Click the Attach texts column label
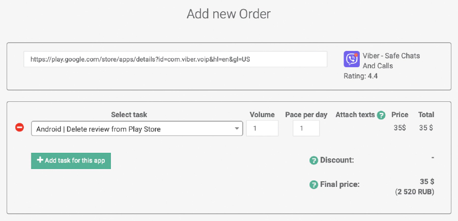Image resolution: width=458 pixels, height=221 pixels. click(x=355, y=115)
